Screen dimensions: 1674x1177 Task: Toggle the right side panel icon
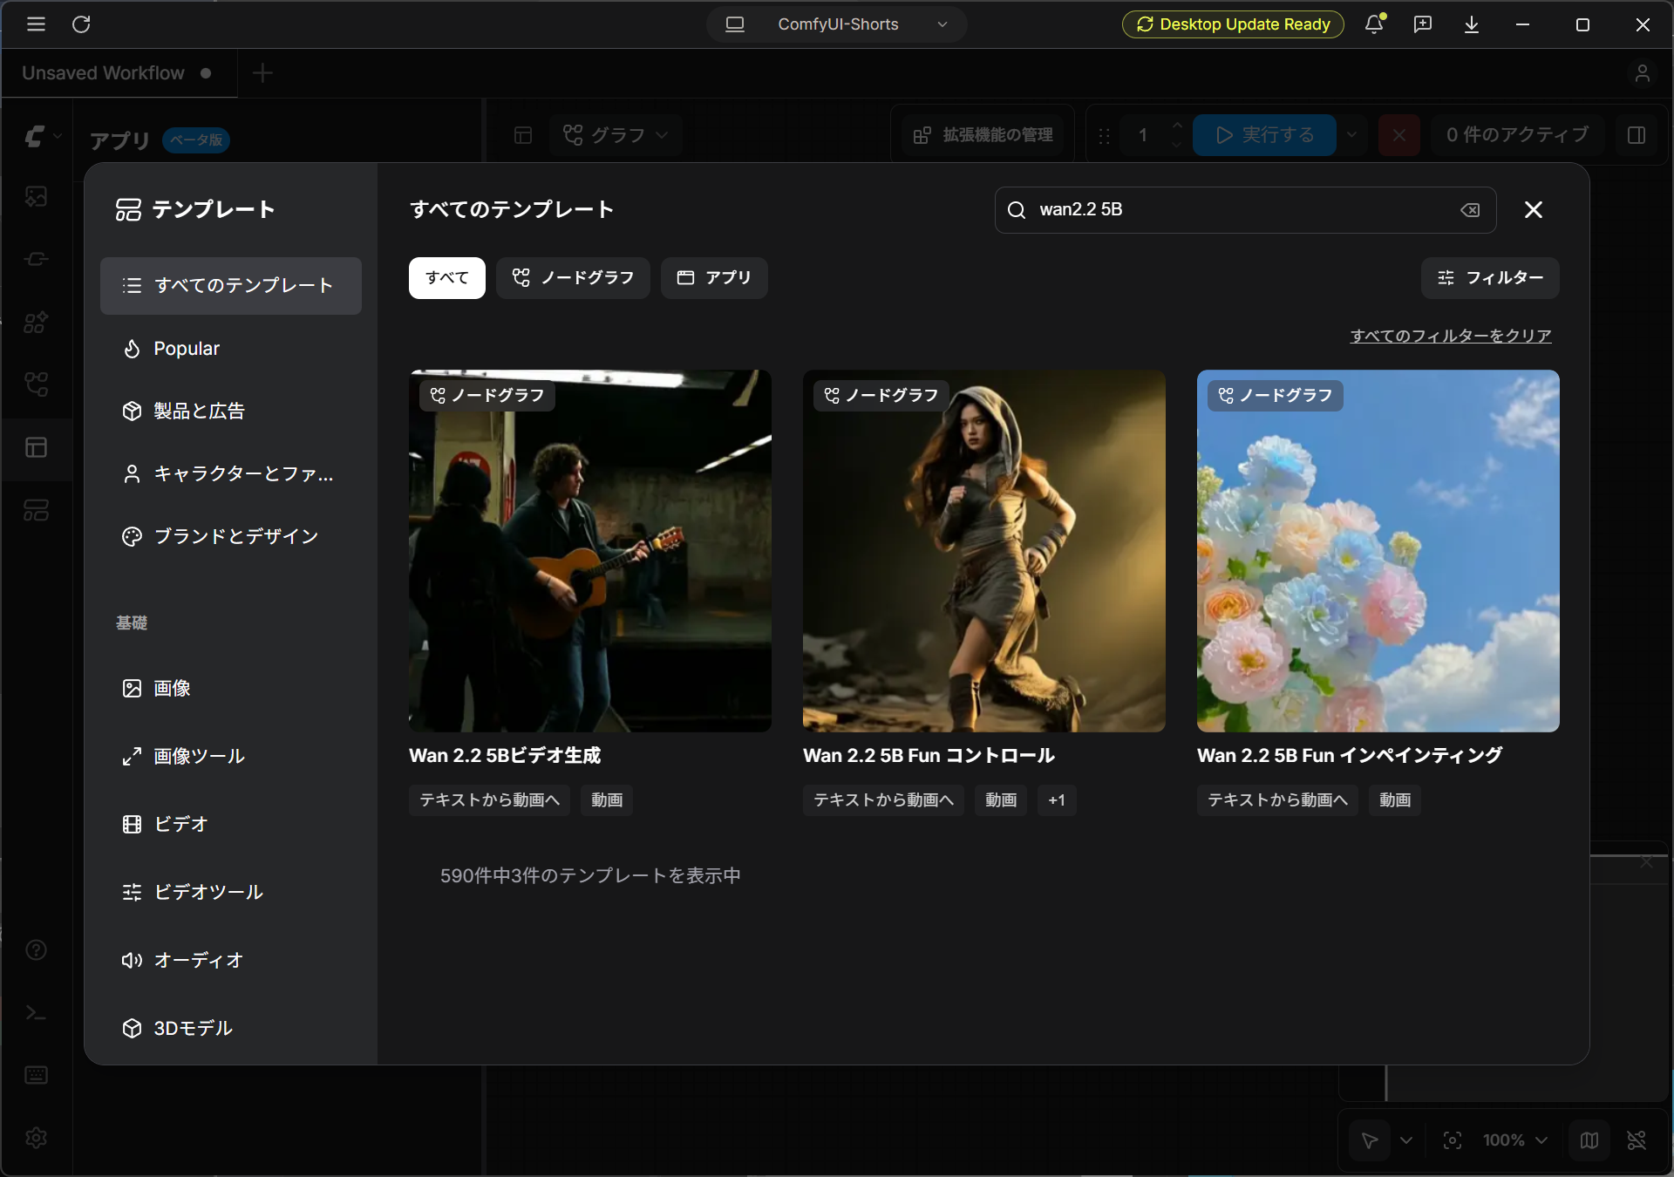pyautogui.click(x=1637, y=135)
